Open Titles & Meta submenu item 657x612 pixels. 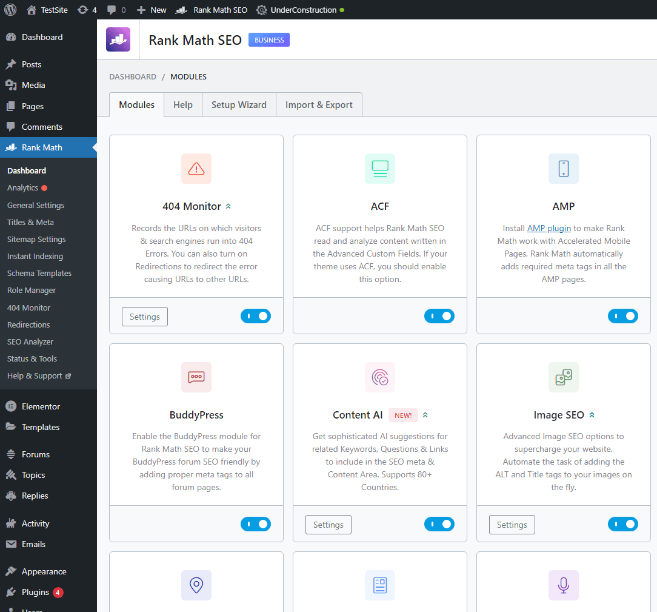click(x=30, y=222)
